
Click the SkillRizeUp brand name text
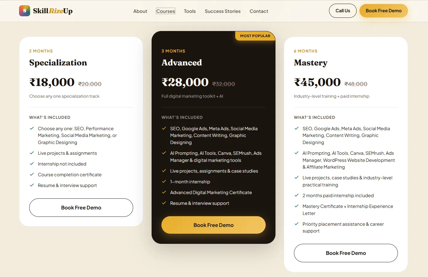pyautogui.click(x=53, y=11)
